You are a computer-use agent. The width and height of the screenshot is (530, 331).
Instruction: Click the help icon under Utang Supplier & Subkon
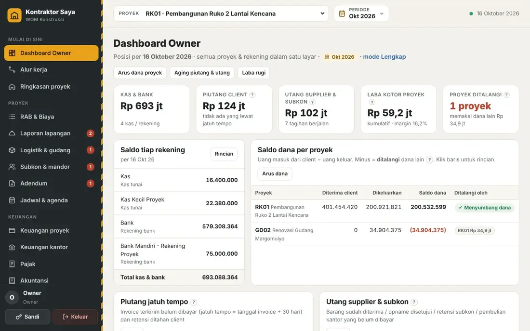pyautogui.click(x=312, y=102)
